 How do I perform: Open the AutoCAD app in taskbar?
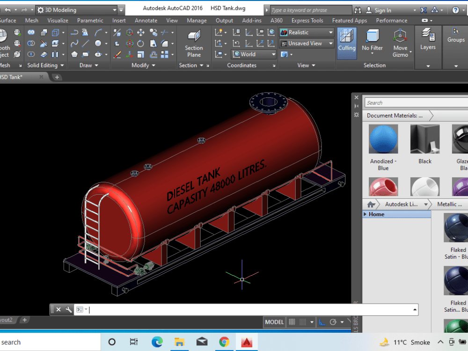tap(247, 342)
